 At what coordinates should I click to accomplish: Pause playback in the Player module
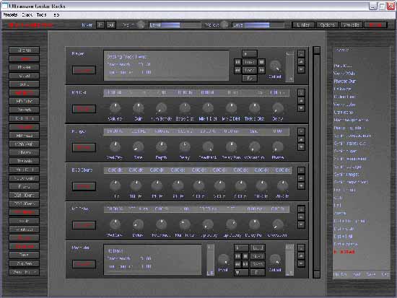(x=237, y=62)
